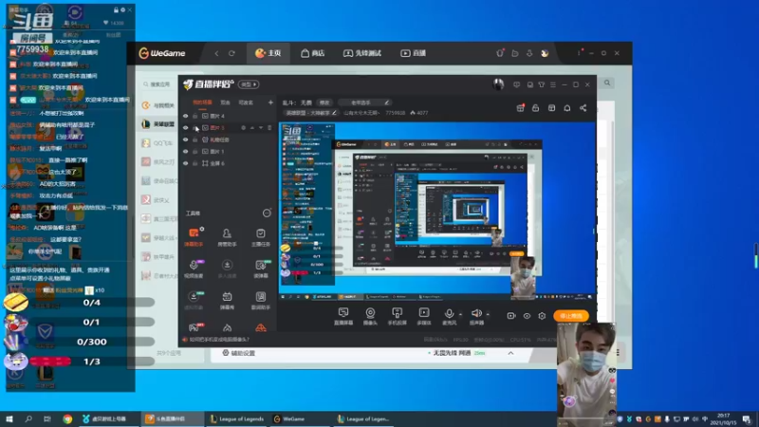Select the orange active scene tab
The image size is (759, 427).
[x=202, y=102]
